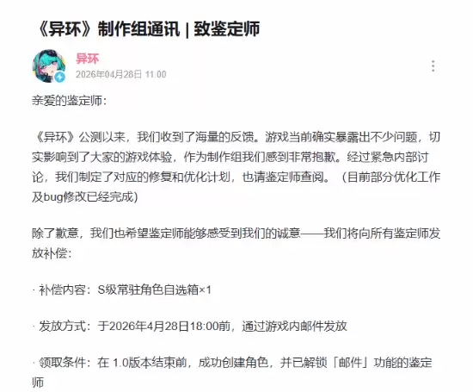Click the 通过游戏内邮件发放 text
The image size is (473, 392).
coord(294,327)
